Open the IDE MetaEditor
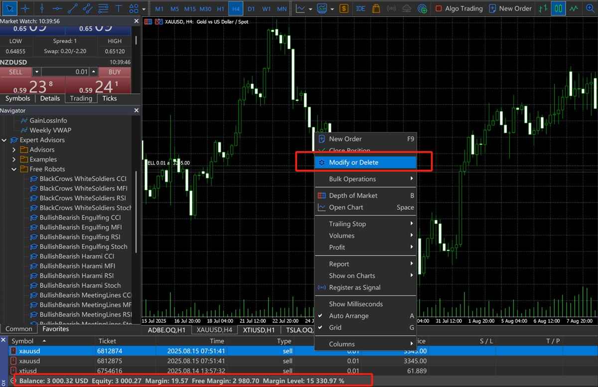Screen dimensions: 598x387 (x=361, y=8)
